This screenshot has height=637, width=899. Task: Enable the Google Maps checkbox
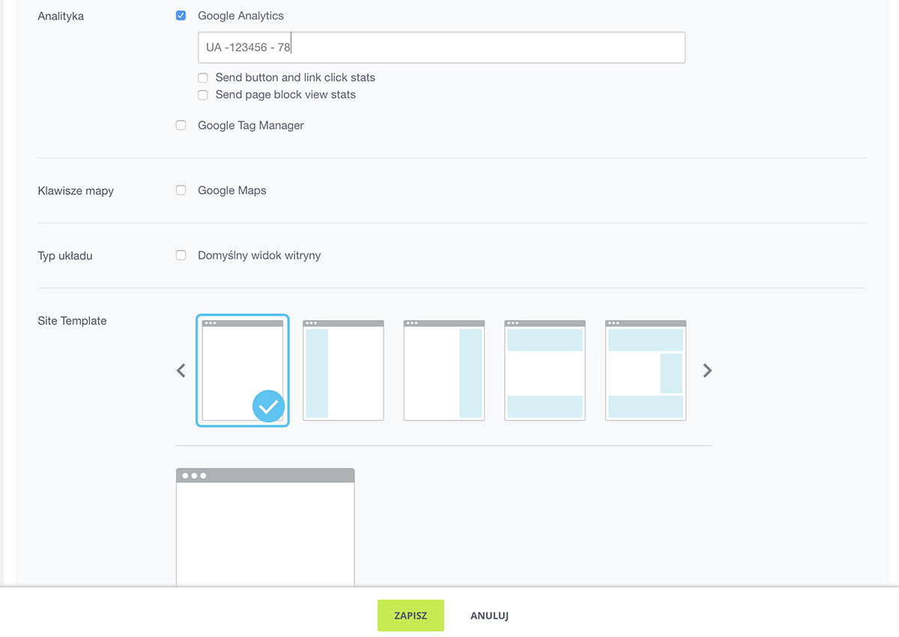pyautogui.click(x=181, y=190)
